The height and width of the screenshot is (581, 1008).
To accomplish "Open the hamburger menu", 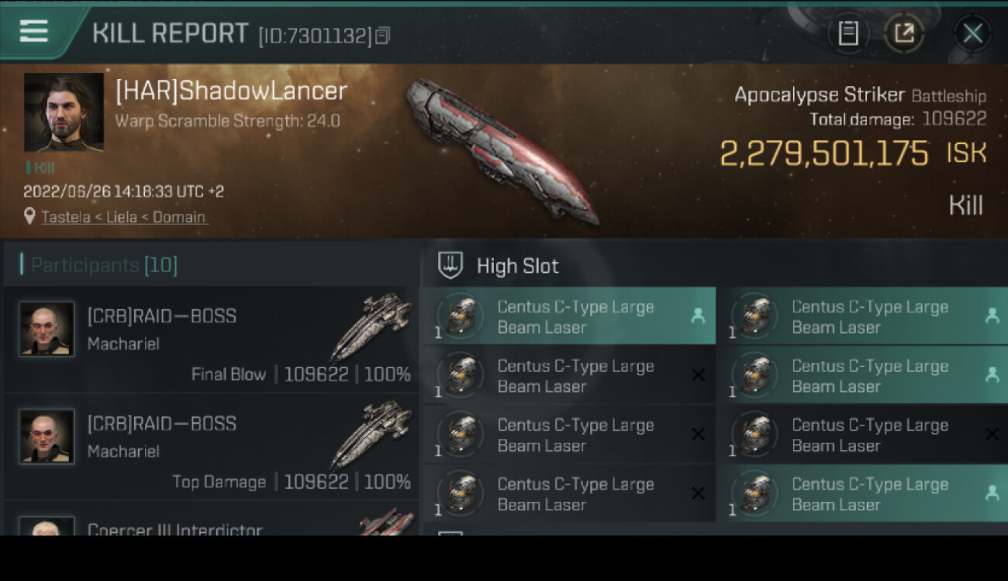I will point(34,31).
